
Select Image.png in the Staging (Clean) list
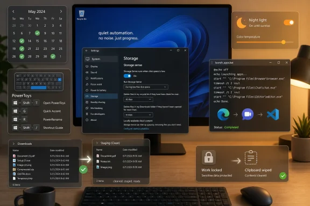coord(121,167)
